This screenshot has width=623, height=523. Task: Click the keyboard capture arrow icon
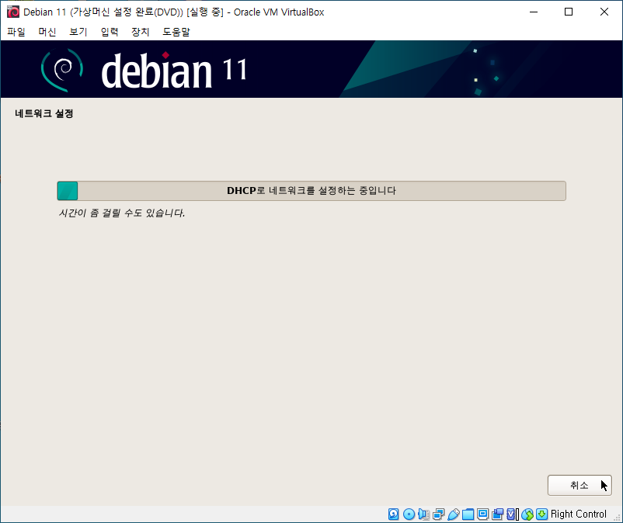[541, 514]
